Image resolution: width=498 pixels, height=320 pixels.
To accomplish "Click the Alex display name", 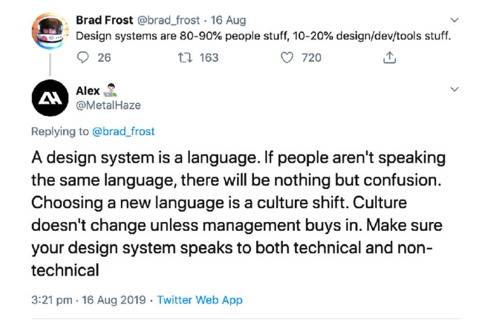I will 88,91.
